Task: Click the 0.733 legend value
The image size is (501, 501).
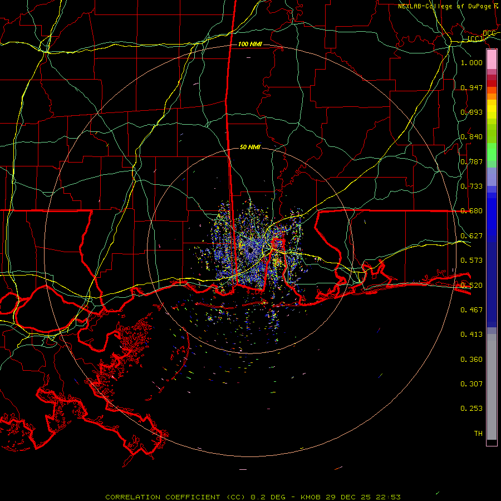Action: [471, 186]
